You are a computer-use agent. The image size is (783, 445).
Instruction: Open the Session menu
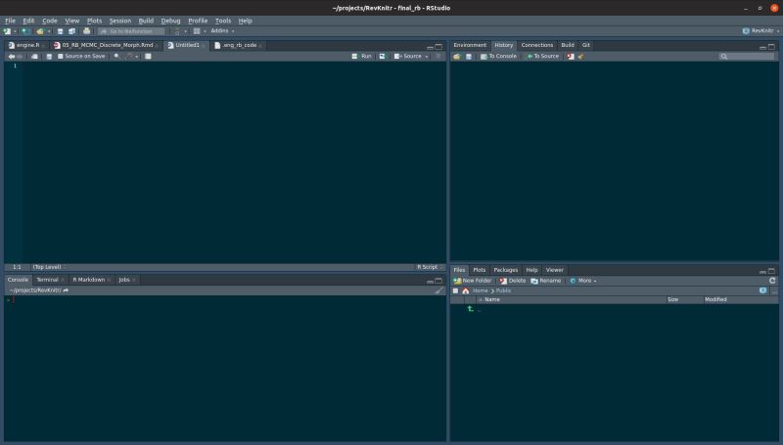[x=119, y=21]
